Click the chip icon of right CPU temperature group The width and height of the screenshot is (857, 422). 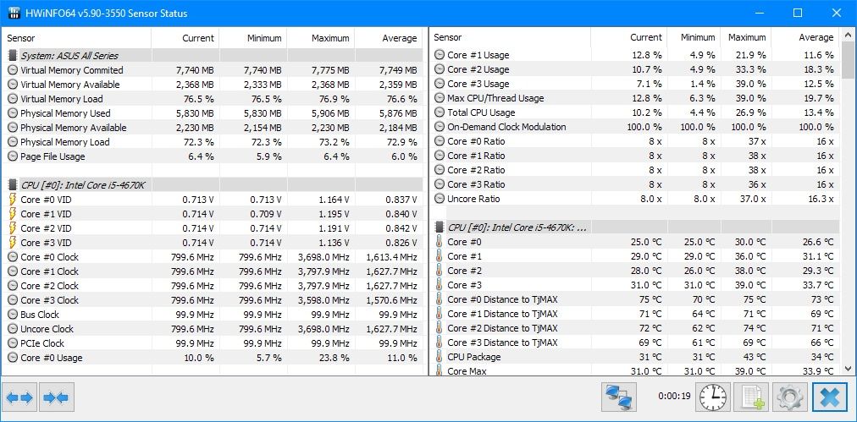point(440,227)
